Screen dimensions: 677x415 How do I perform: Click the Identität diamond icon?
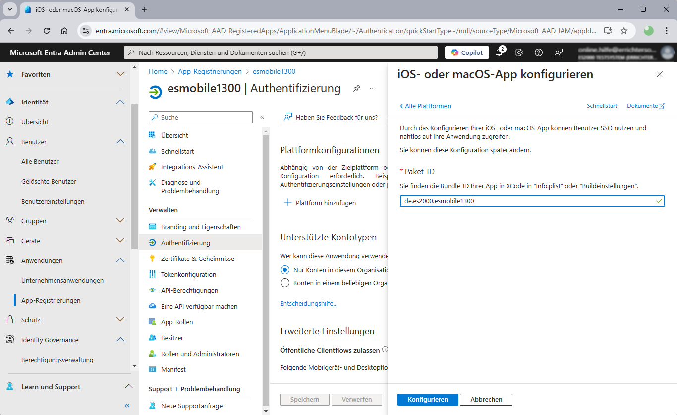(10, 102)
